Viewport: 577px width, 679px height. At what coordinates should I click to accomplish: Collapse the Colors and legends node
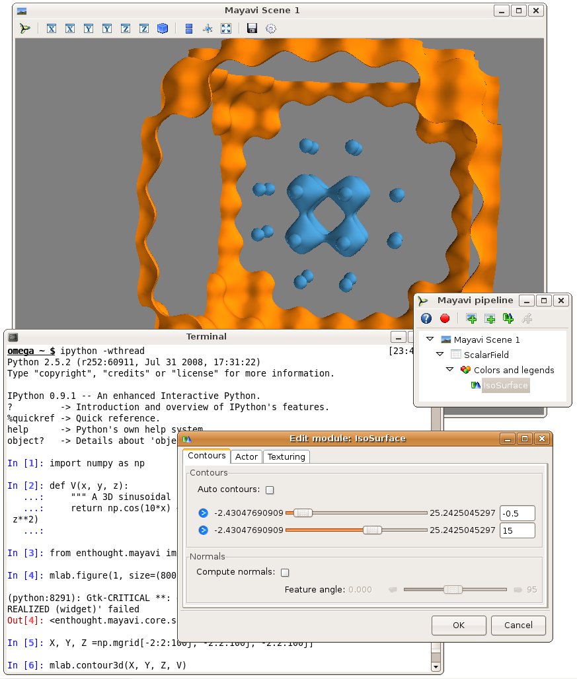click(450, 370)
